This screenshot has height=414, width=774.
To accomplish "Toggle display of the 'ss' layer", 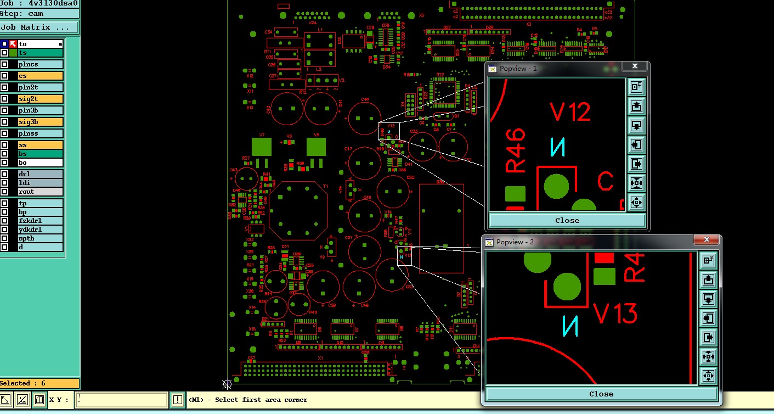I will [4, 145].
